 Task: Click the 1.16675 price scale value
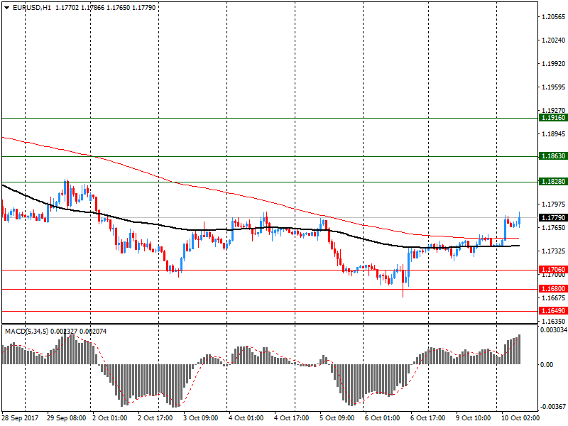click(x=554, y=297)
